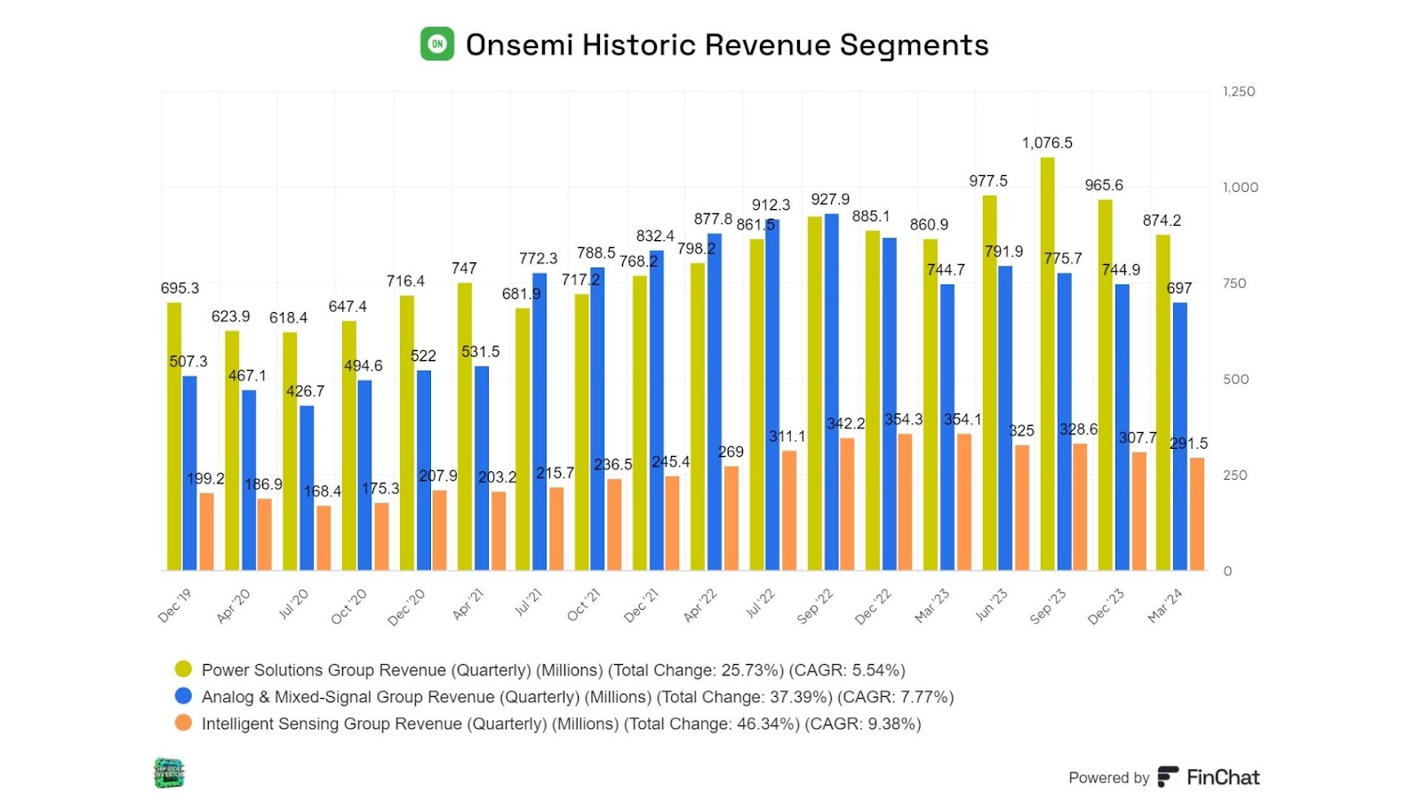Image resolution: width=1422 pixels, height=800 pixels.
Task: Toggle Intelligent Sensing Group Revenue legend label
Action: tap(561, 724)
